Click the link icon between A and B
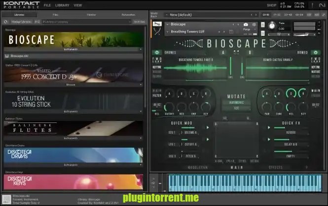 pyautogui.click(x=236, y=52)
